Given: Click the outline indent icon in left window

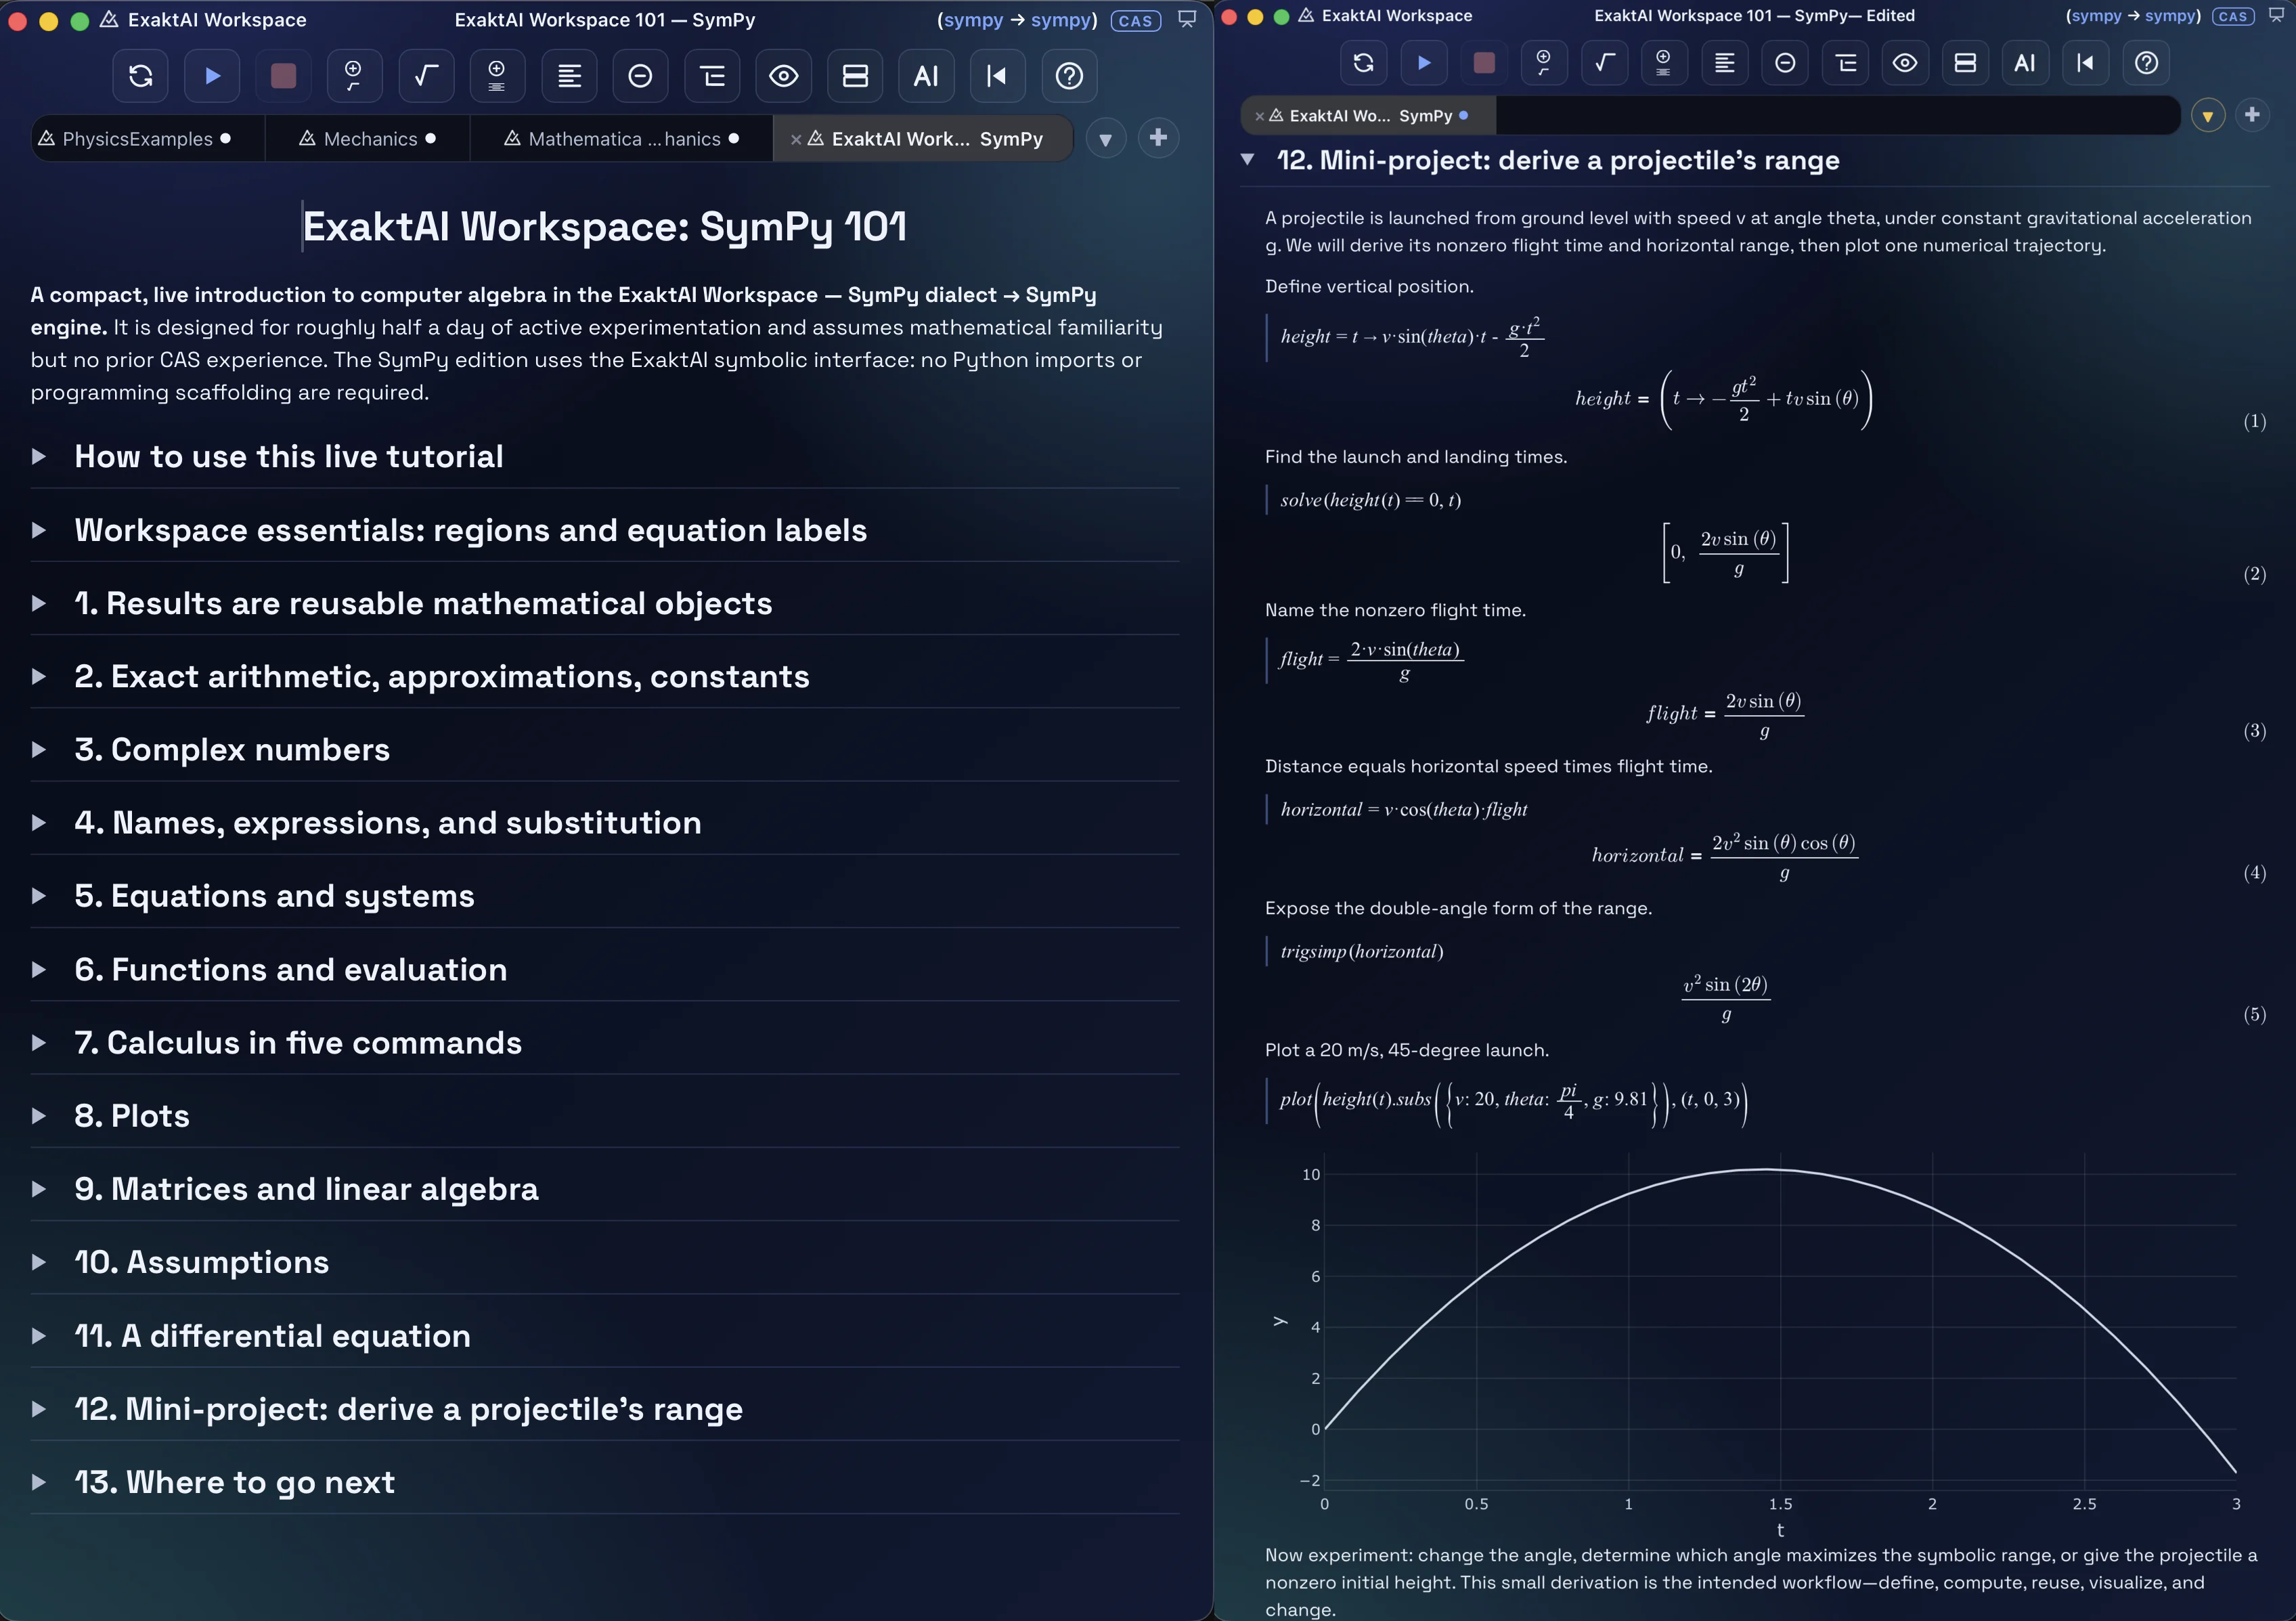Looking at the screenshot, I should [712, 76].
